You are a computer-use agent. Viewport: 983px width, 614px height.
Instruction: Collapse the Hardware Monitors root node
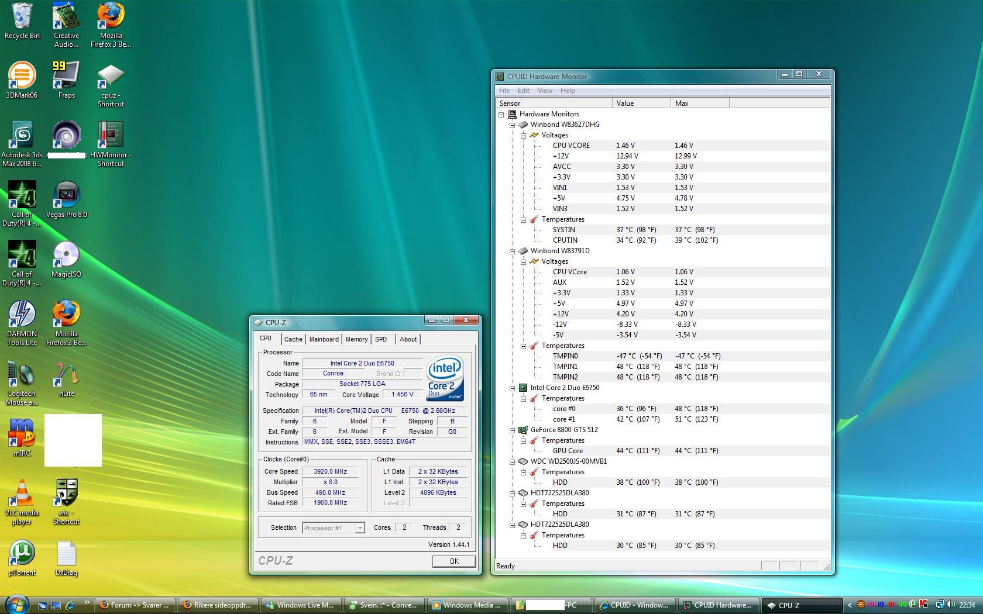coord(501,114)
